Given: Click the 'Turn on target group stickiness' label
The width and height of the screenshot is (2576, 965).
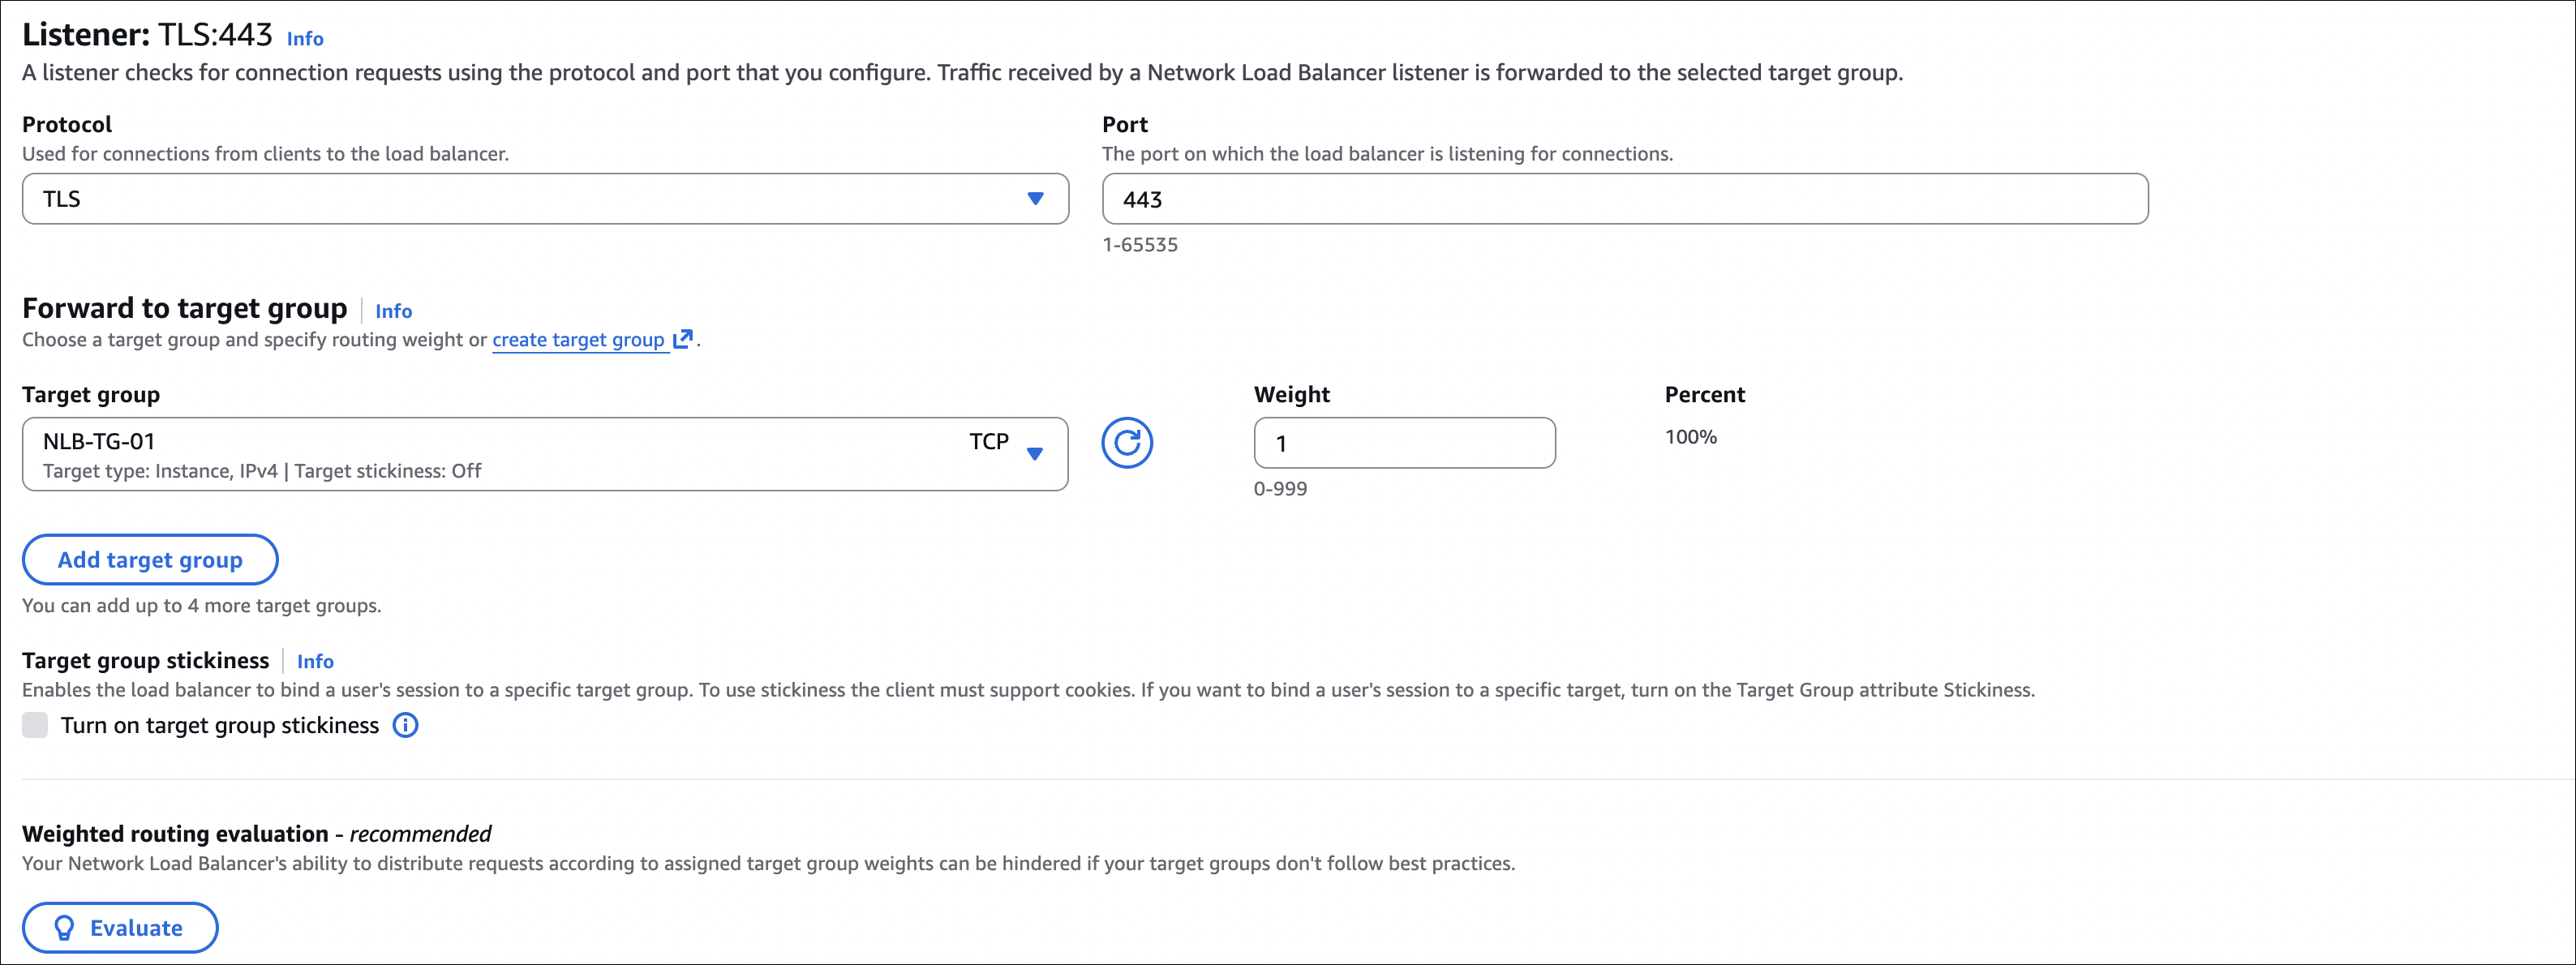Looking at the screenshot, I should click(x=220, y=725).
